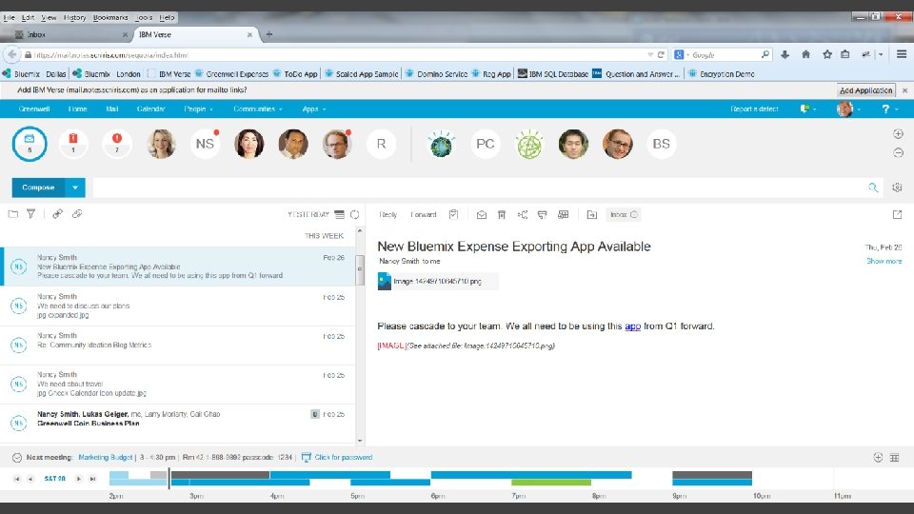The width and height of the screenshot is (914, 514).
Task: Open the Image.1424971064571 0.png attachment
Action: coord(438,281)
